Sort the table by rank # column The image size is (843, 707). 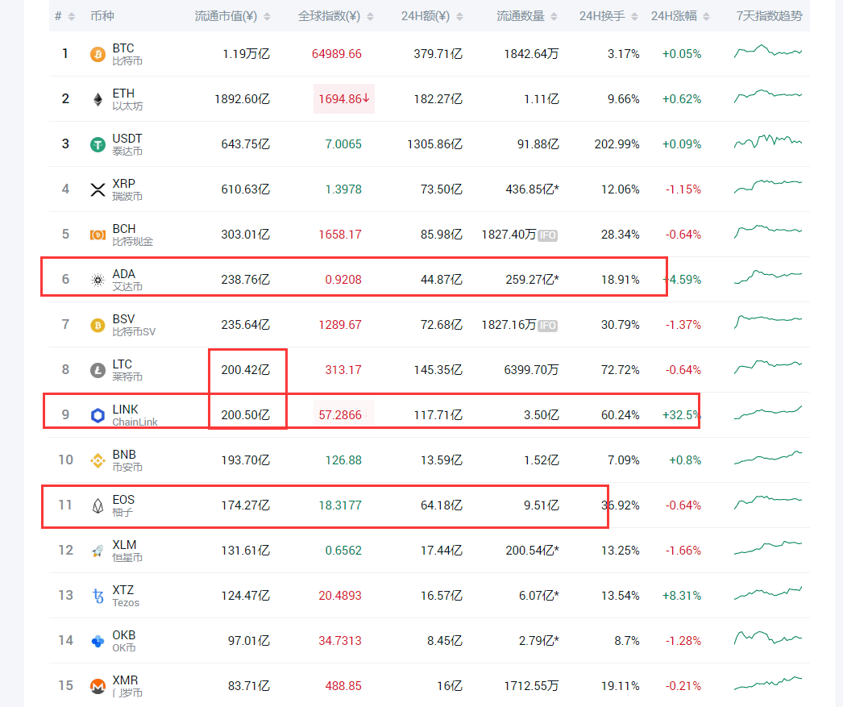point(64,16)
